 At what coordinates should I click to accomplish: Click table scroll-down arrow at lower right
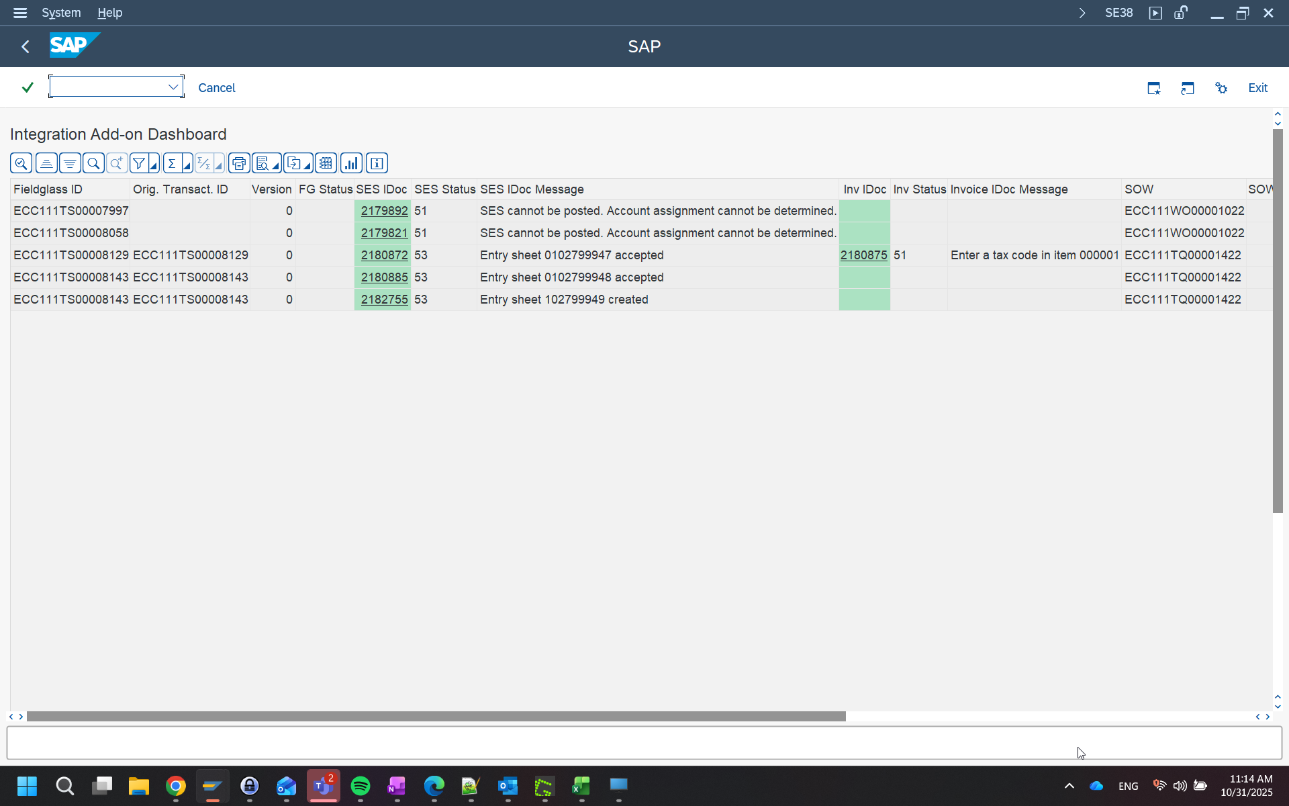coord(1278,707)
